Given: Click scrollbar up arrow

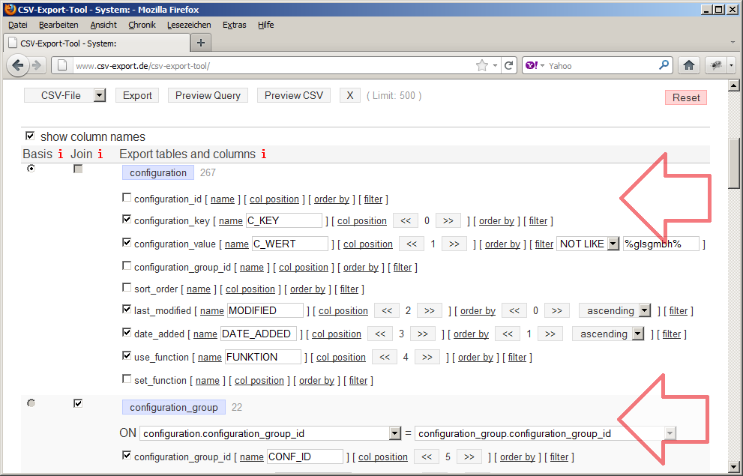Looking at the screenshot, I should pyautogui.click(x=733, y=85).
